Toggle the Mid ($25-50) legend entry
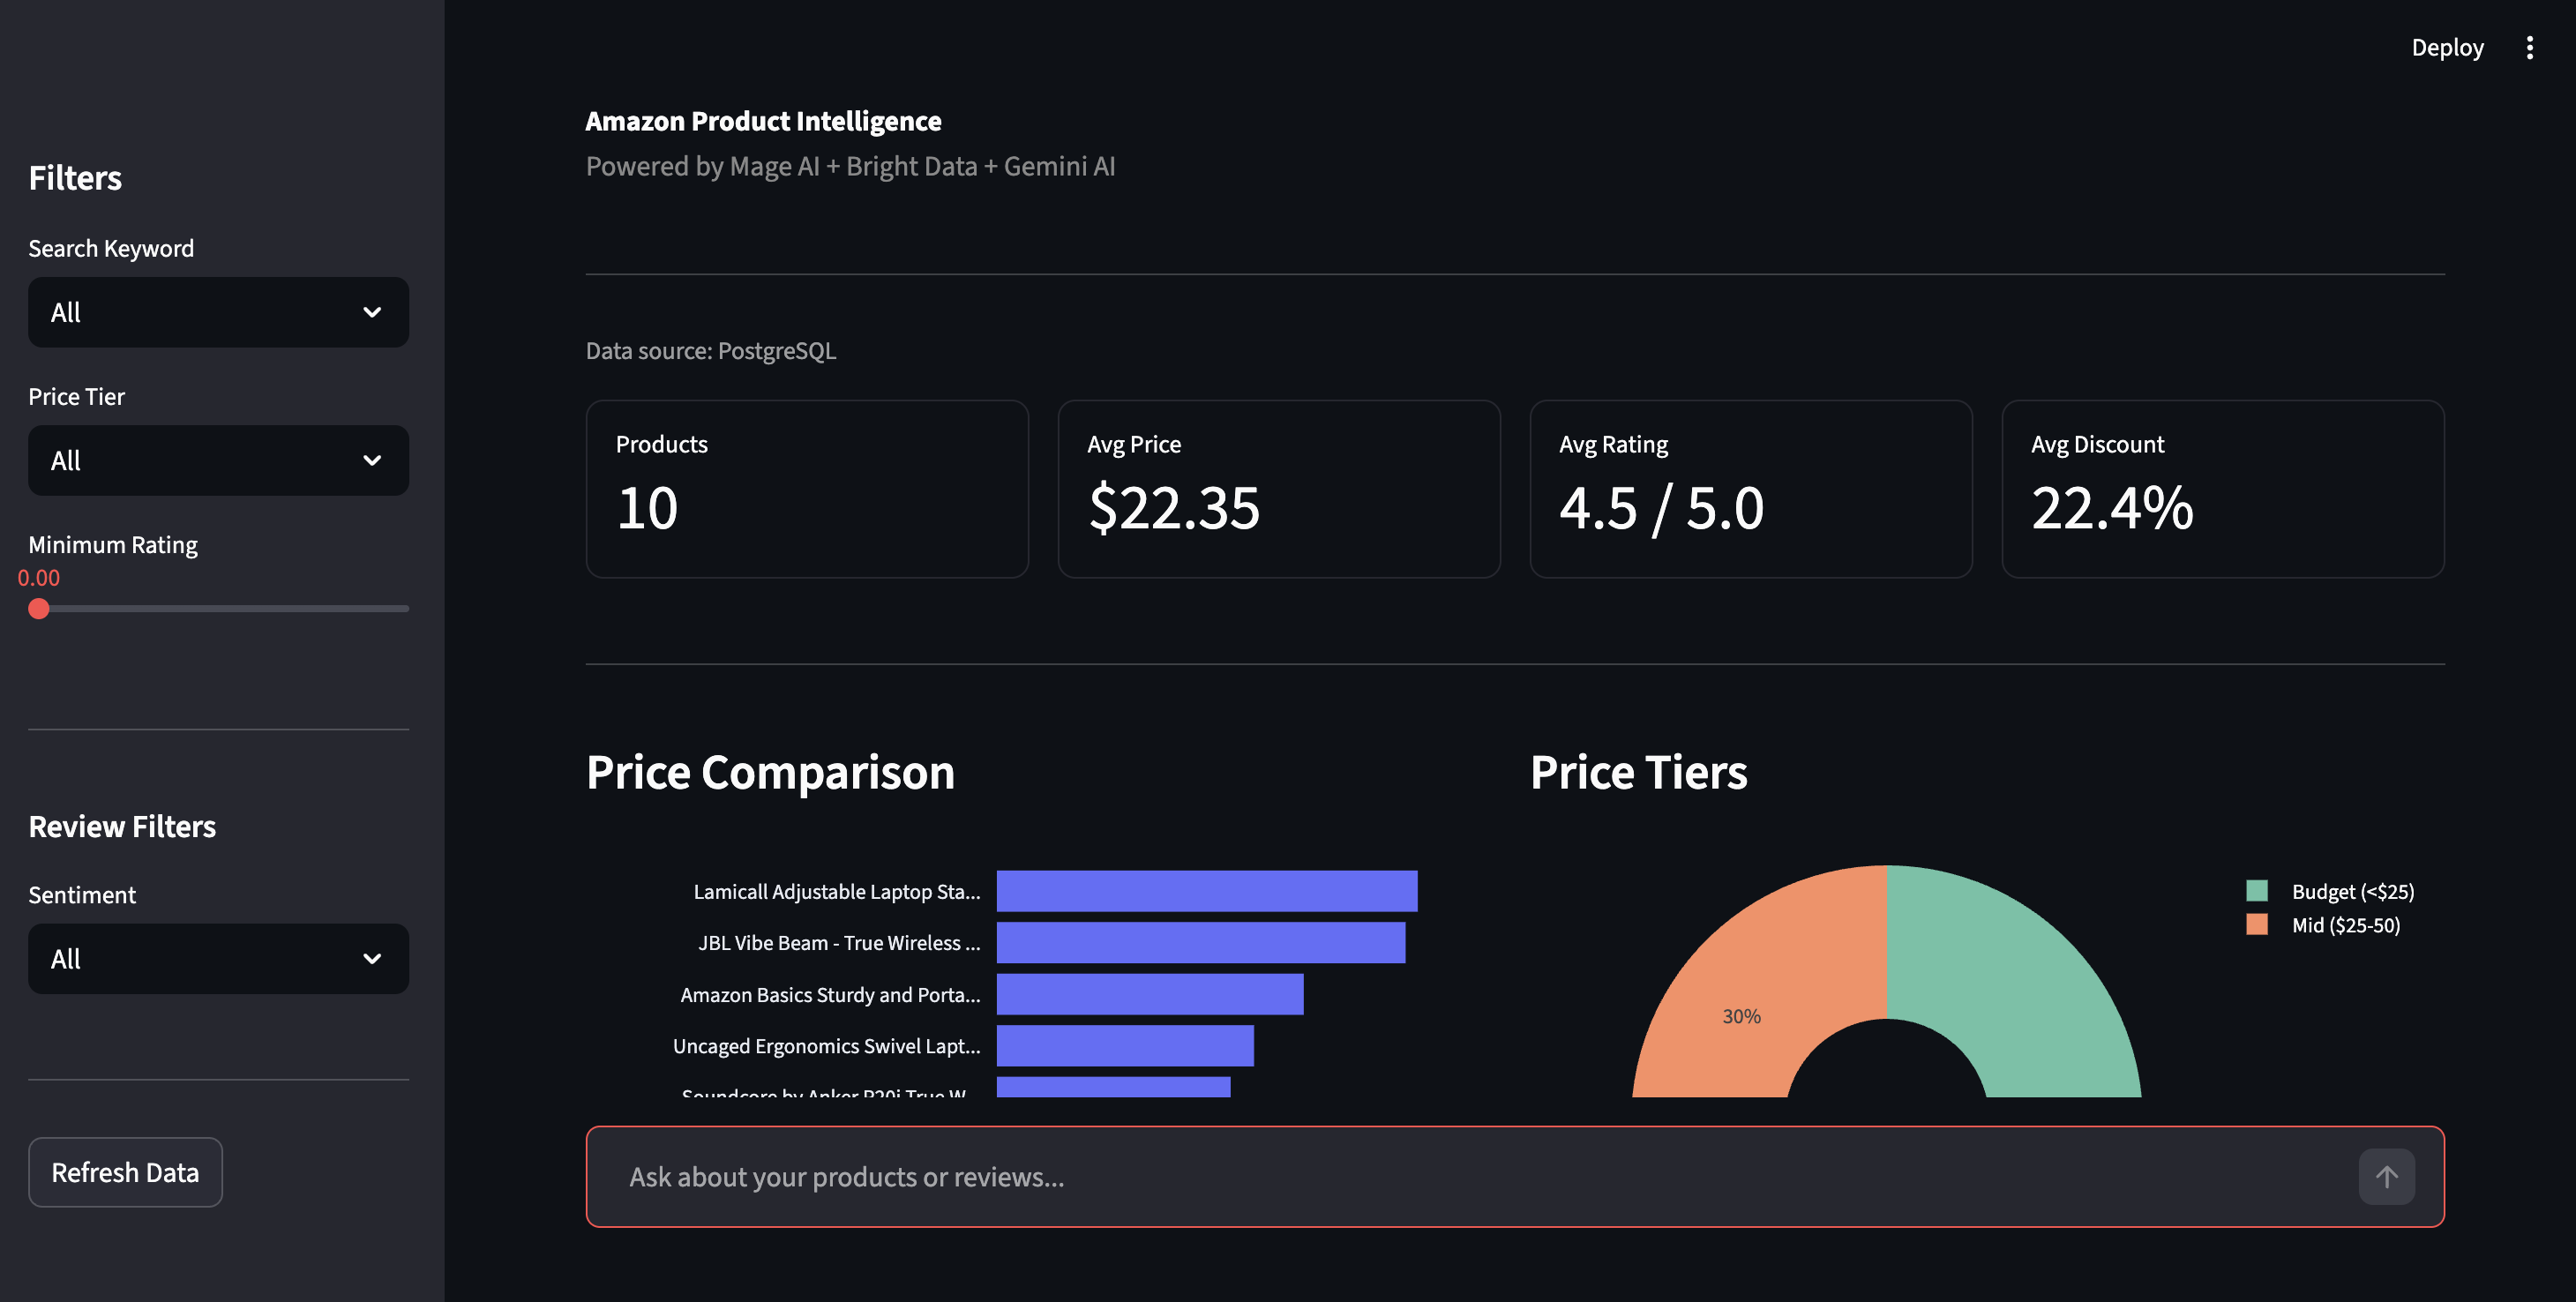 click(x=2345, y=925)
